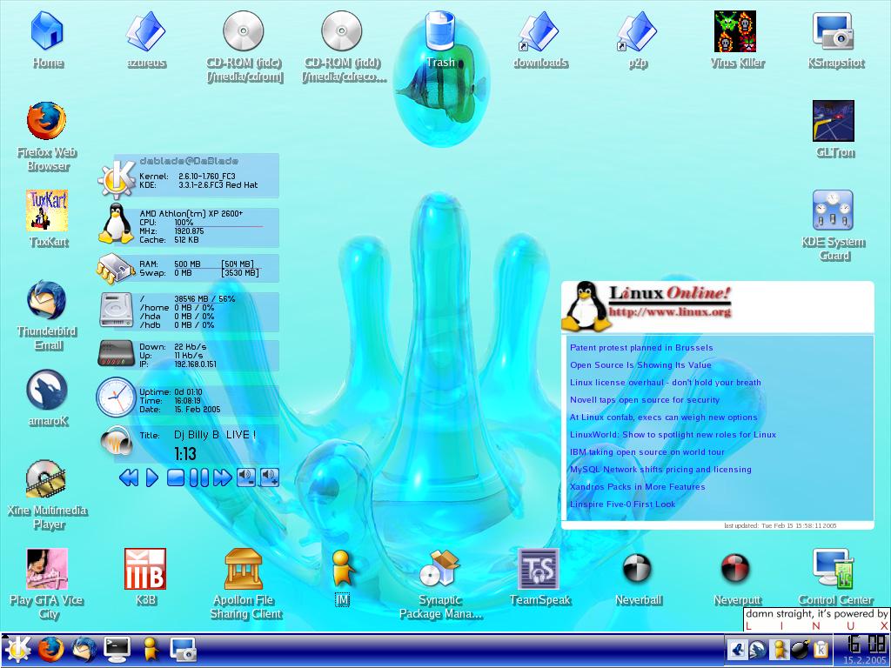Screen dimensions: 891x668
Task: Open the CD-ROM (hdd) drive icon
Action: (x=342, y=31)
